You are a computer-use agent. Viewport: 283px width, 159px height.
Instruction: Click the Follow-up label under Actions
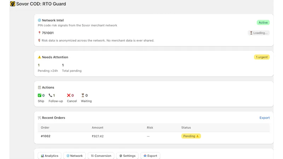(x=56, y=101)
